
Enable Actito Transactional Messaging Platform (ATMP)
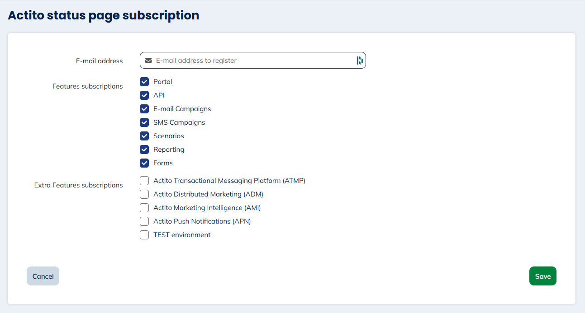[144, 180]
